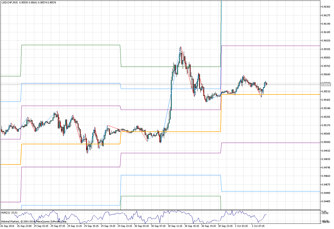Click the 30 Sep 07:15 time axis label

pos(159,226)
